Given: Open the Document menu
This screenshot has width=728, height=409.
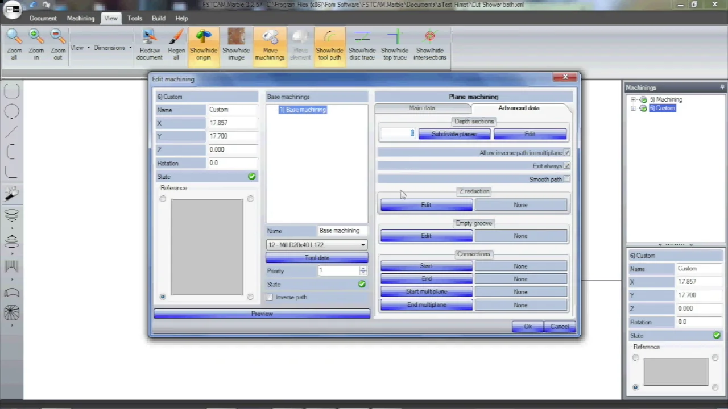Looking at the screenshot, I should [x=43, y=18].
